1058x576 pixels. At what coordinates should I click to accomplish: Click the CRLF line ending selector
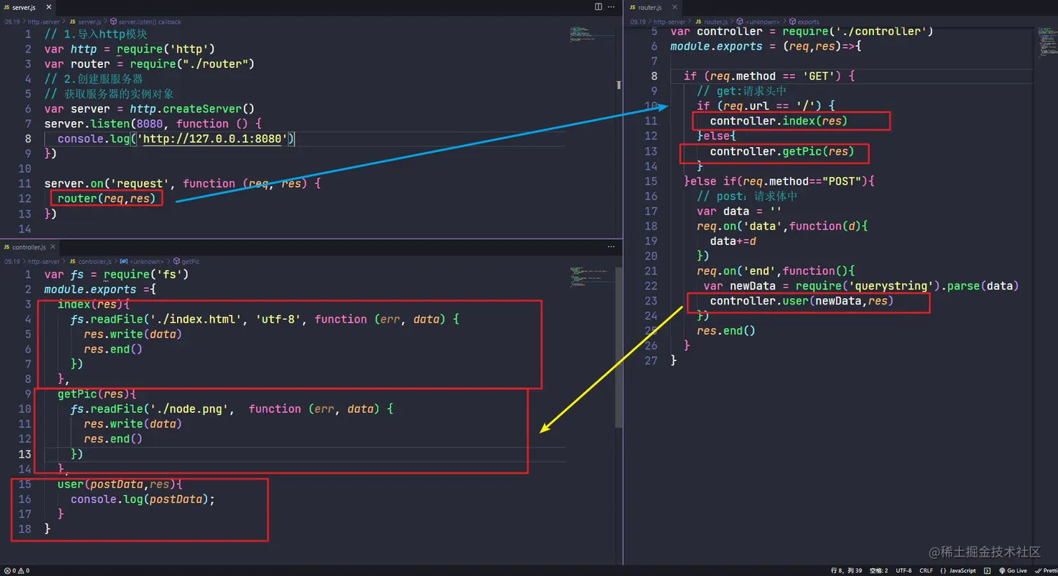pyautogui.click(x=926, y=570)
